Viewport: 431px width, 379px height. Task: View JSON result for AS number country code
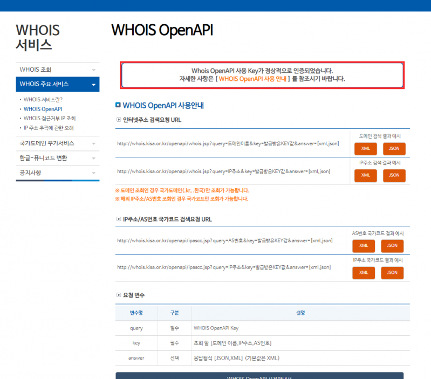(x=392, y=246)
